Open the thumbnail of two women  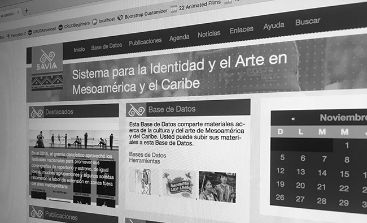(217, 187)
